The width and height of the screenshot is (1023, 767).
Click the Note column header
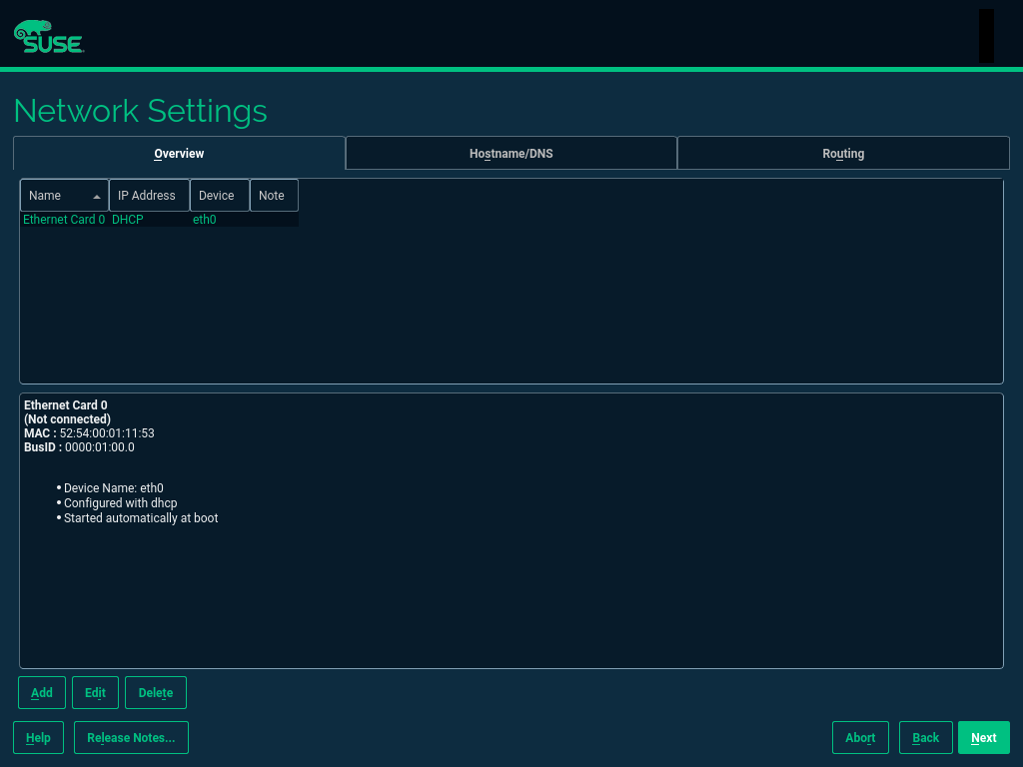click(272, 196)
